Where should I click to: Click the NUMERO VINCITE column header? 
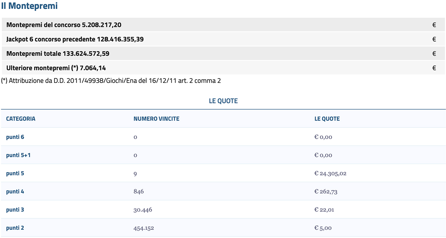pyautogui.click(x=156, y=119)
